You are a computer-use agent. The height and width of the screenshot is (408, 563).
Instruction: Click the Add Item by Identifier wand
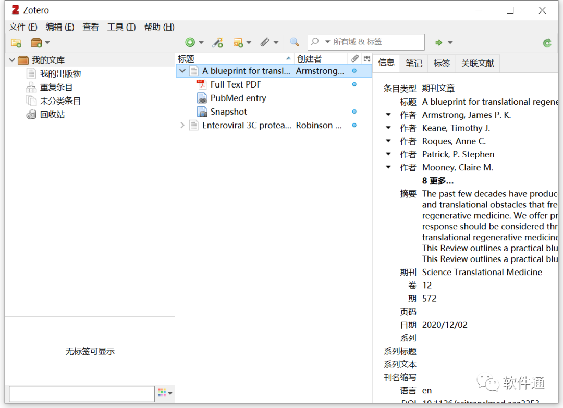217,42
